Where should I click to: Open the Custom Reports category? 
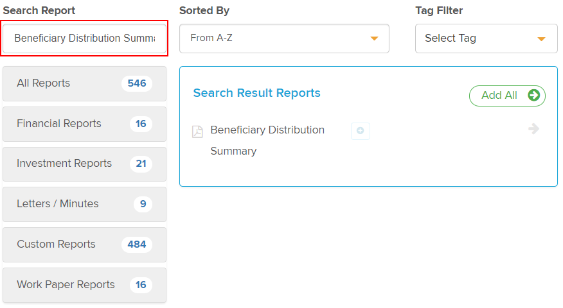(84, 244)
